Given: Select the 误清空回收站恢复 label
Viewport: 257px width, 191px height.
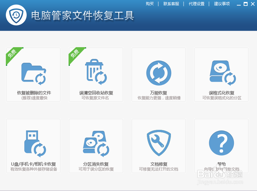Looking at the screenshot, I should [x=96, y=93].
